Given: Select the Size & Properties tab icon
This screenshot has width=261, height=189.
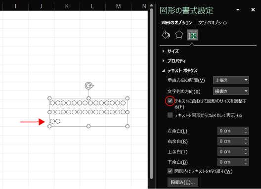Looking at the screenshot, I should click(192, 35).
